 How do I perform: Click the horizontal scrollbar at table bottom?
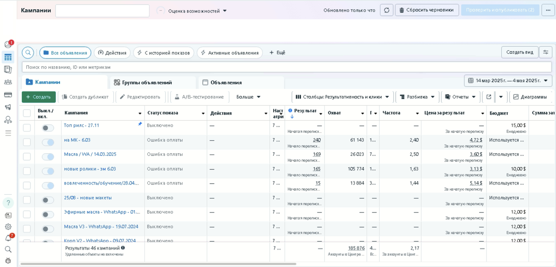coord(158,264)
